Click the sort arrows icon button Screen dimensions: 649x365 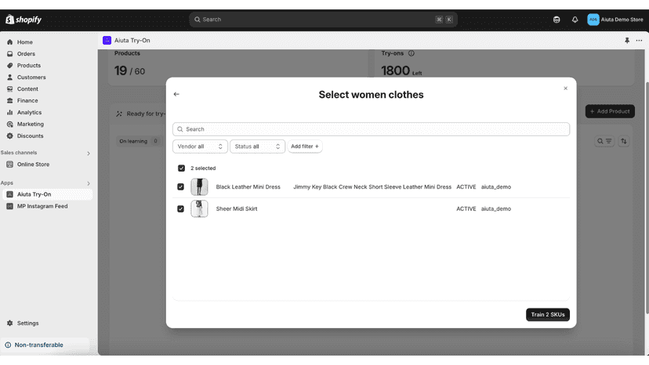click(624, 141)
